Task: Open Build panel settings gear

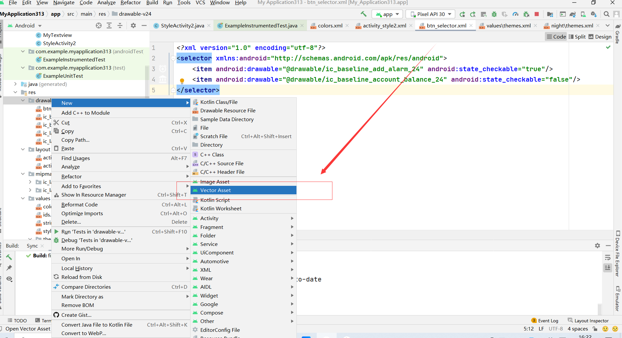Action: point(597,246)
